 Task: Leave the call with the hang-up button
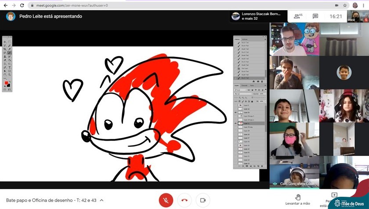(x=184, y=200)
